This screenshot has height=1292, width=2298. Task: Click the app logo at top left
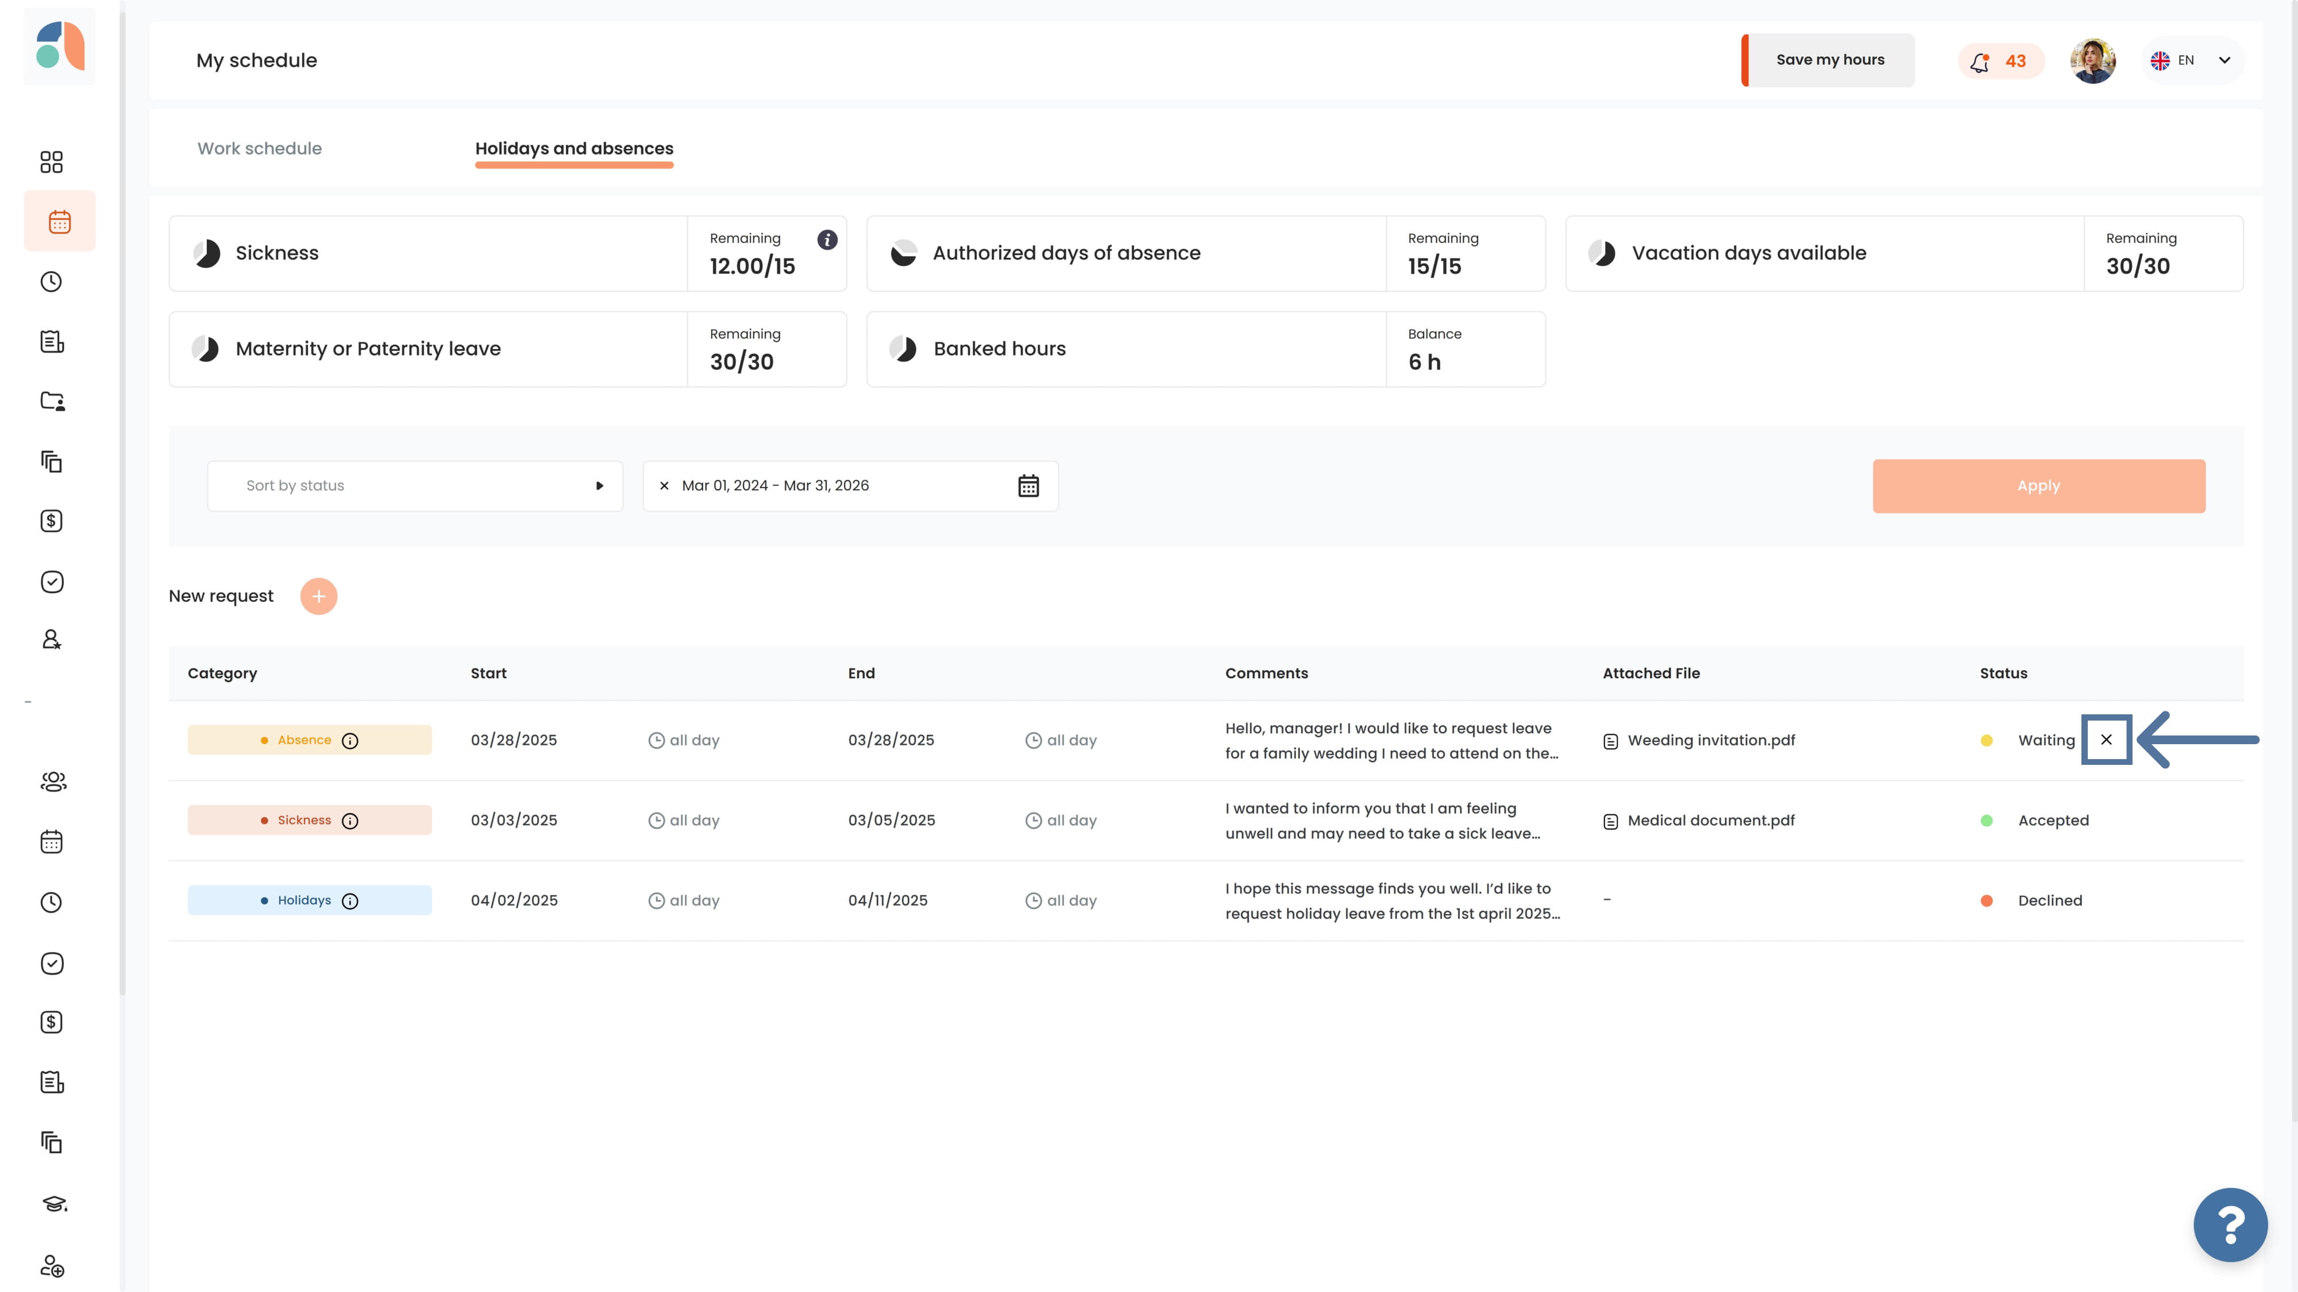coord(60,47)
